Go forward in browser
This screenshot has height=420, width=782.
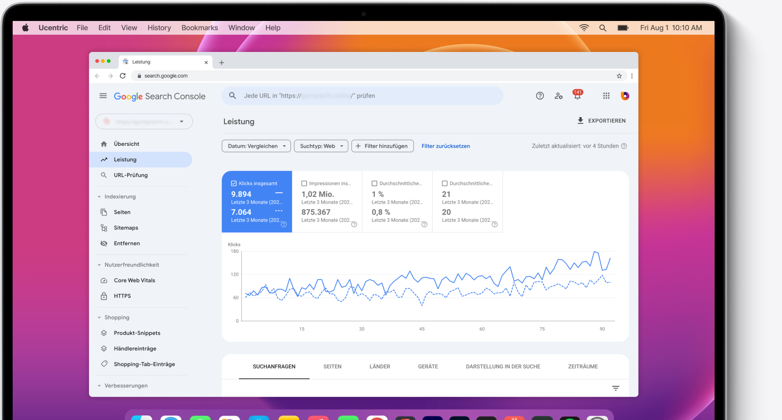coord(110,76)
